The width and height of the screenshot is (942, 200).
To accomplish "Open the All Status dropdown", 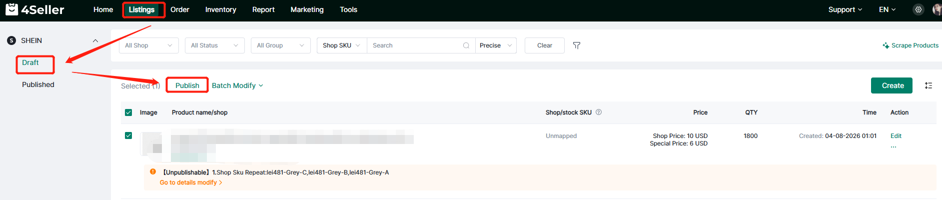I will [214, 45].
